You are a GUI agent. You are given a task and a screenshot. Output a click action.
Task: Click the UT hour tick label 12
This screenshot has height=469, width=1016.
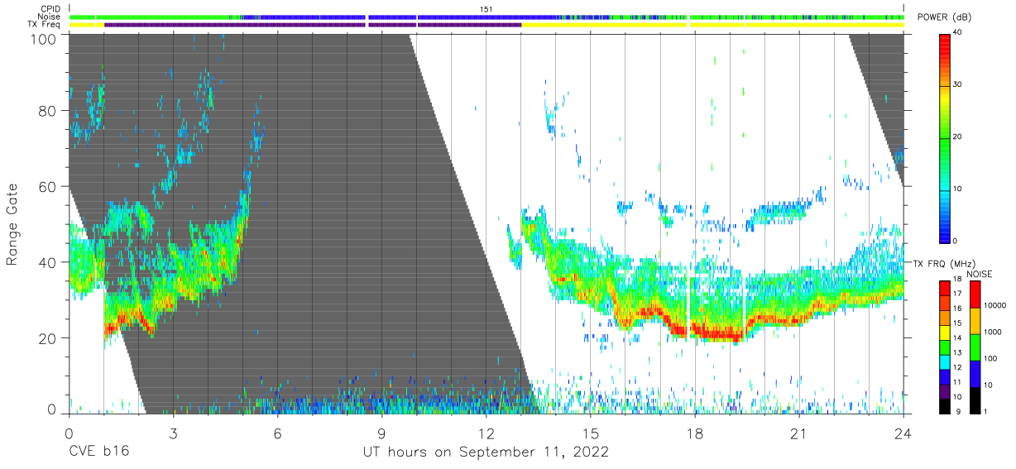[486, 433]
